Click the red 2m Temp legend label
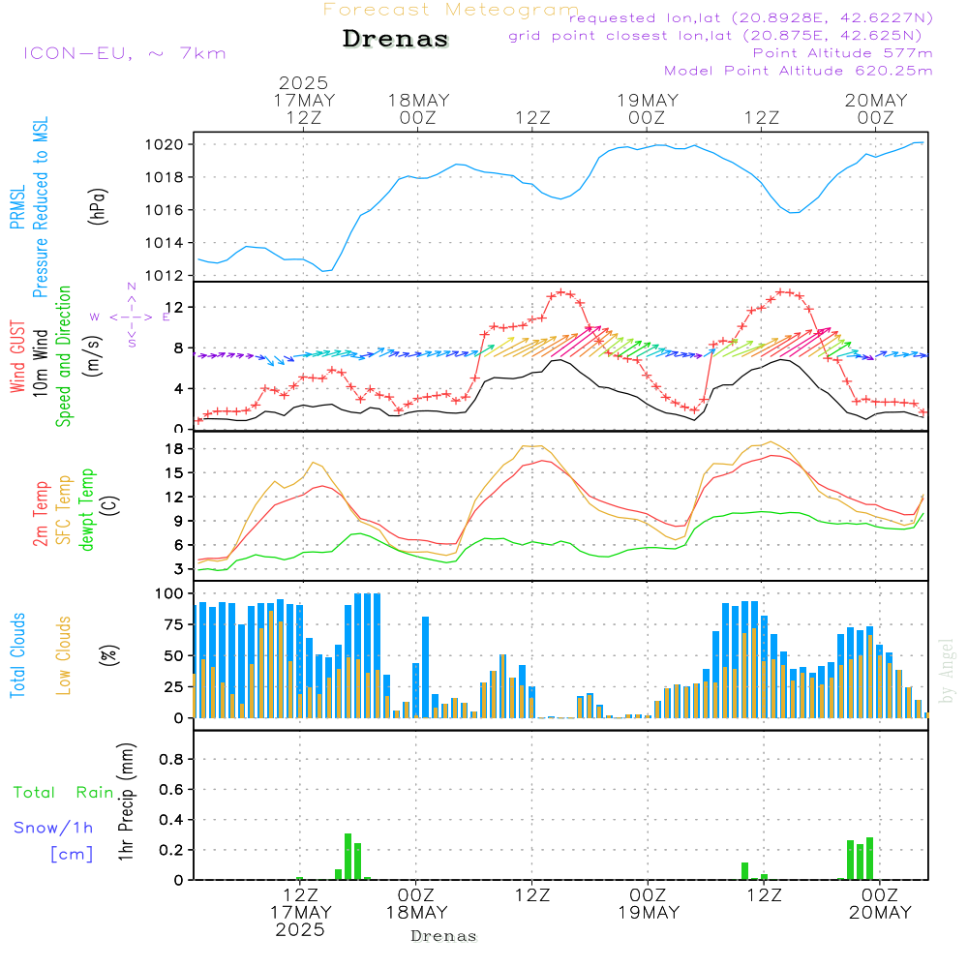 [x=42, y=509]
